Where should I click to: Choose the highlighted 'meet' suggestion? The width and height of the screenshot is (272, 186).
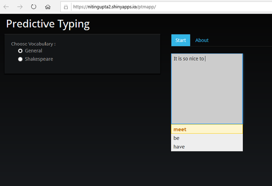click(x=207, y=129)
